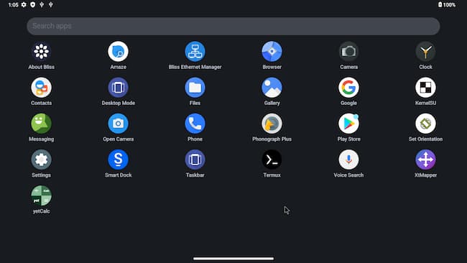Launch Desktop Mode
The image size is (467, 263).
pyautogui.click(x=119, y=88)
